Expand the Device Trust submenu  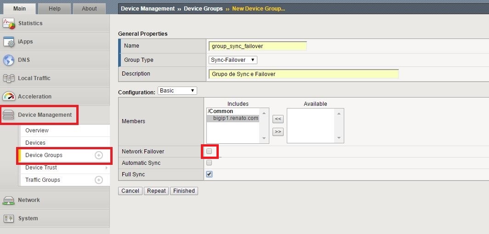click(x=106, y=168)
